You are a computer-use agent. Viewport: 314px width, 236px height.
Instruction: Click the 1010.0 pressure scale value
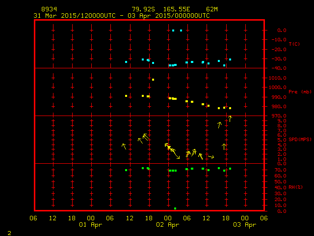click(x=275, y=78)
